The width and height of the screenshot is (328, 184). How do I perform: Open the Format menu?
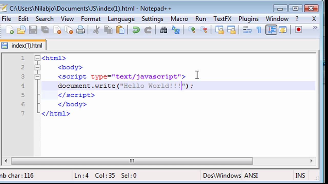tap(91, 19)
